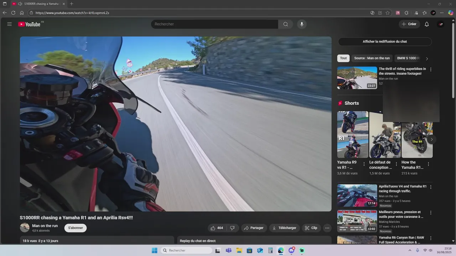Download the video with Télécharger
Screen dimensions: 456x256
pos(284,228)
